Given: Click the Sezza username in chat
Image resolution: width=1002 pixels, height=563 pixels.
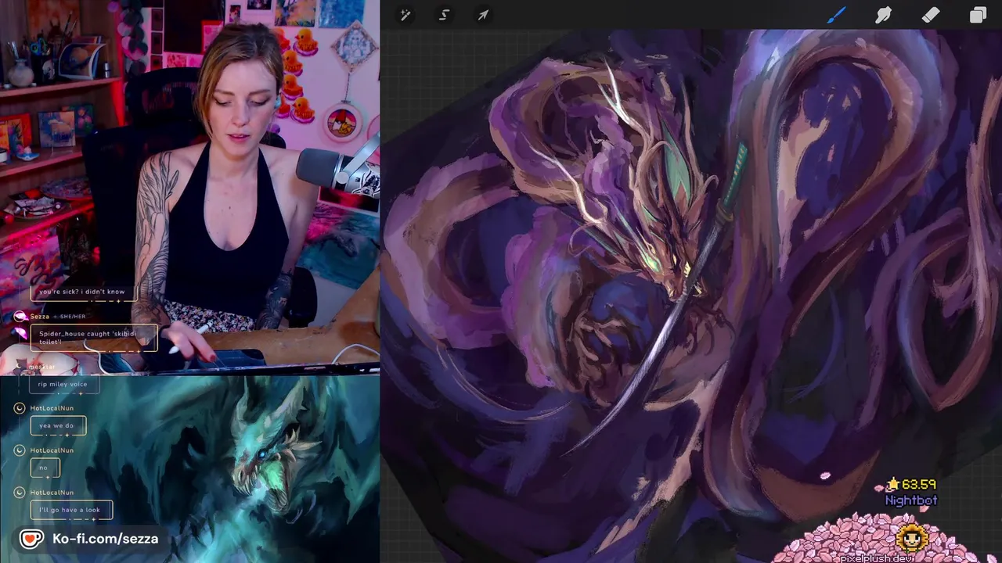Looking at the screenshot, I should (x=40, y=317).
